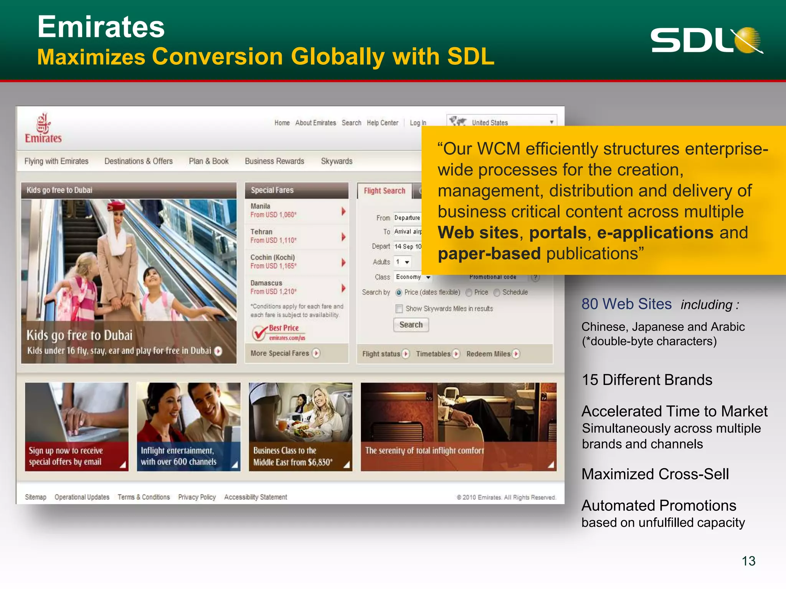Click the red arrow beside Manila fare
The image size is (786, 589).
coord(343,211)
